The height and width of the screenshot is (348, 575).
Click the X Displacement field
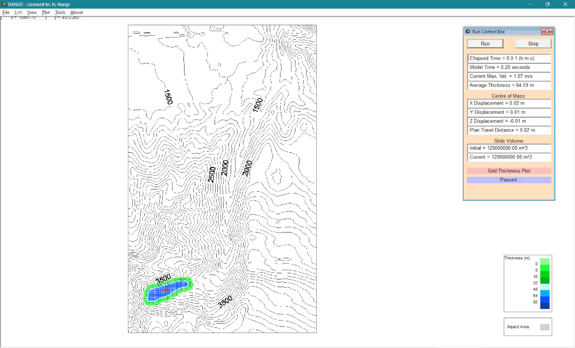tap(509, 103)
